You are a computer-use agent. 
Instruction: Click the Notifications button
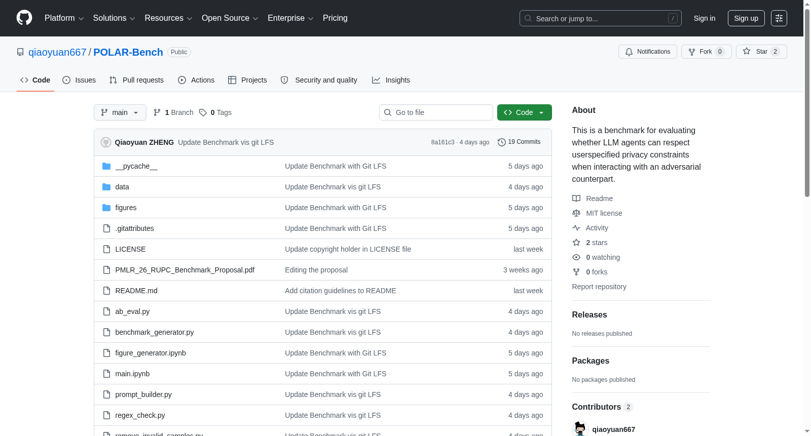tap(648, 52)
